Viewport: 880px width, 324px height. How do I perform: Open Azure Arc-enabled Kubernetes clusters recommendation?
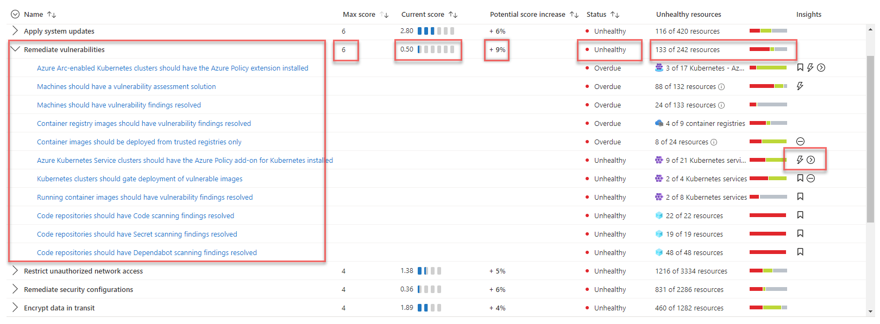(x=173, y=68)
